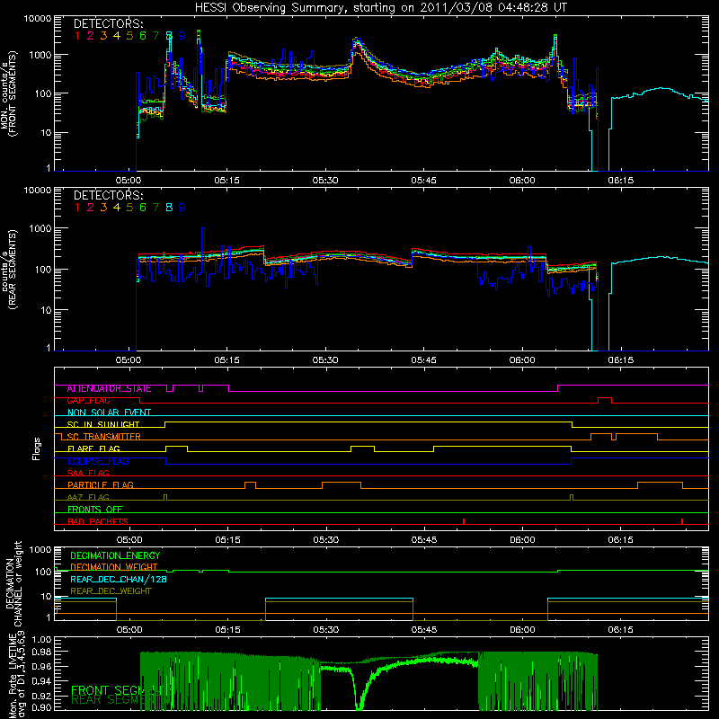Click the FRONTS_OFF flag label
Image resolution: width=719 pixels, height=719 pixels.
(95, 510)
